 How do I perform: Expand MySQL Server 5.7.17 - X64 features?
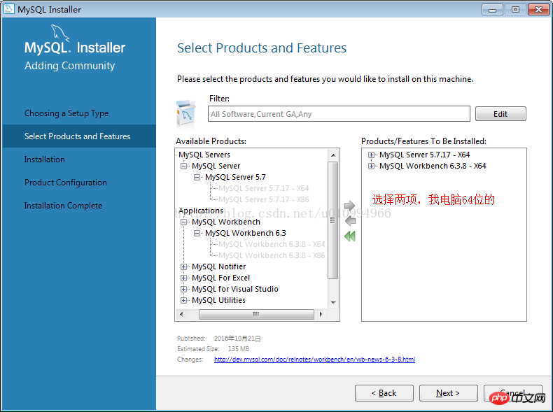coord(371,155)
